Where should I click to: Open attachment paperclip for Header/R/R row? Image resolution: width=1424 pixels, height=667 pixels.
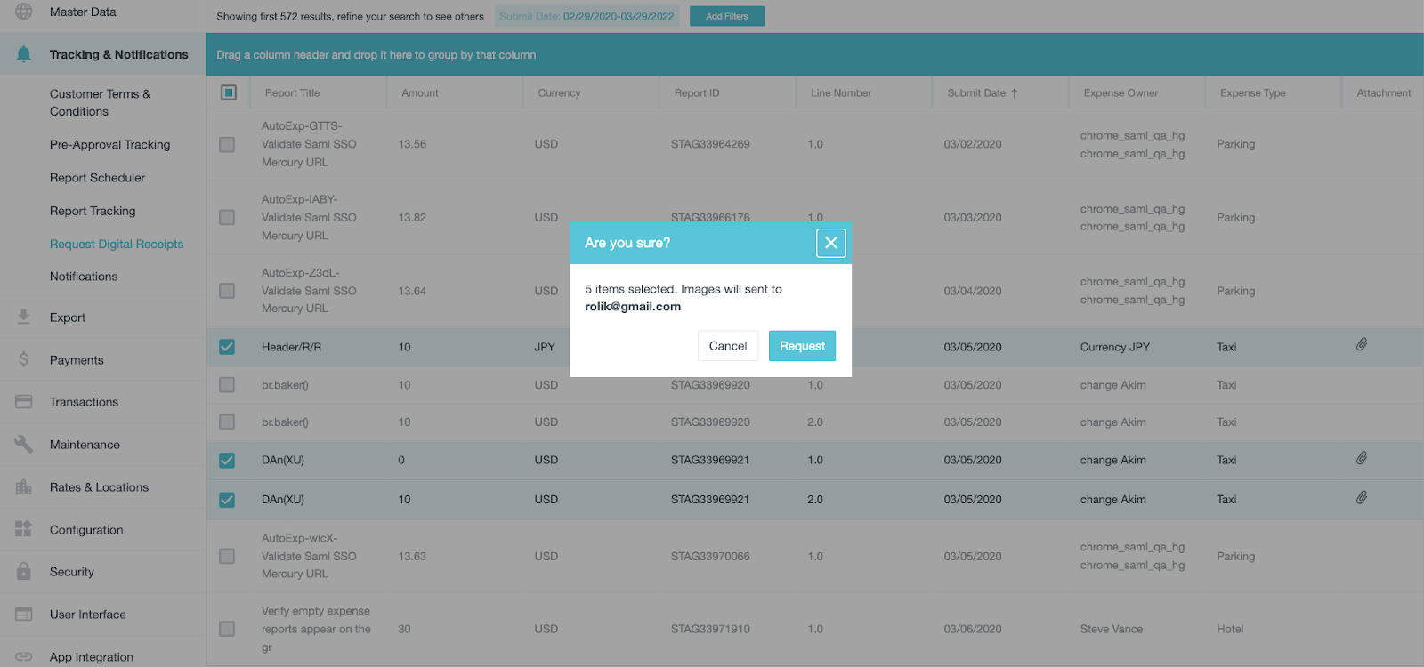click(1361, 345)
